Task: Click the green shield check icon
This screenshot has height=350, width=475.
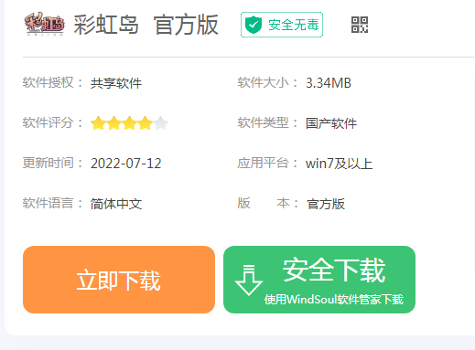Action: point(254,25)
